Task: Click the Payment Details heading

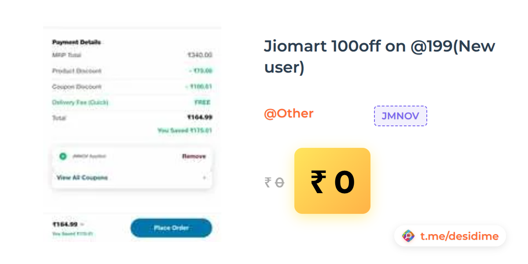Action: (77, 42)
